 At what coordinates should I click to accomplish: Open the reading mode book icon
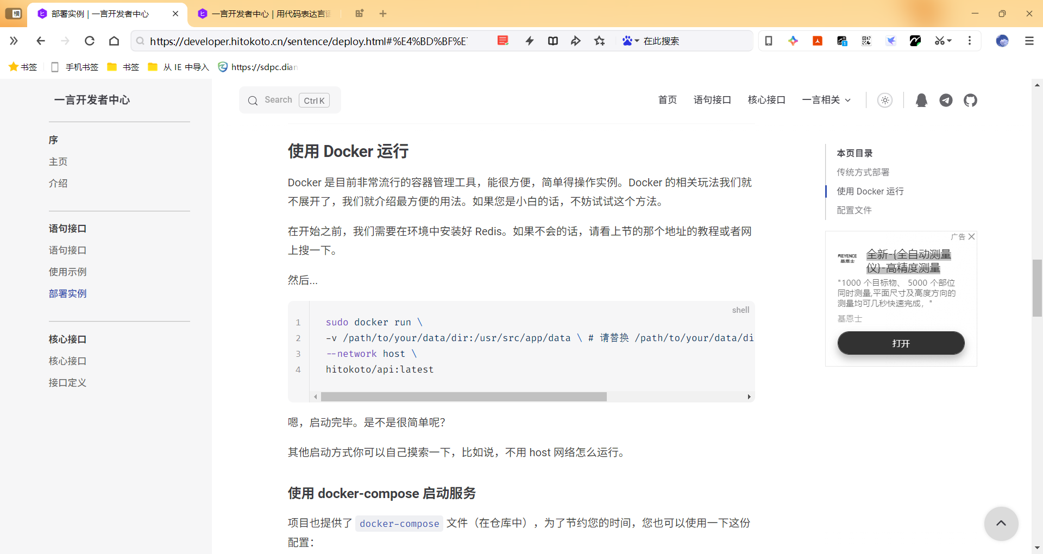click(x=553, y=41)
